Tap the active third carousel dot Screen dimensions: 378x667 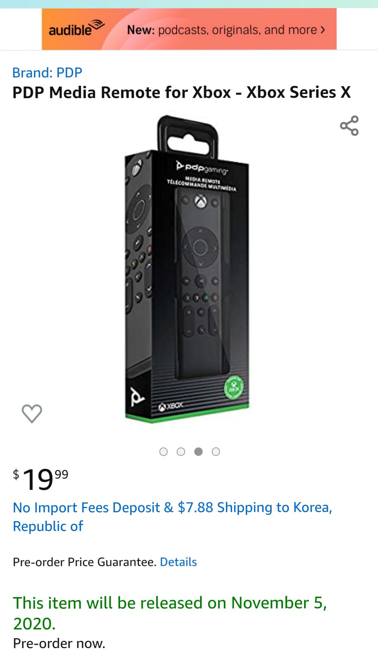198,451
